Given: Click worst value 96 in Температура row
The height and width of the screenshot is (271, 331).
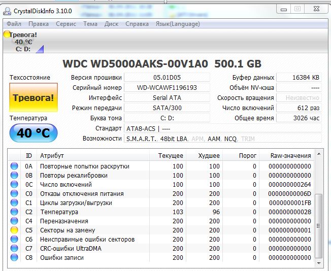Looking at the screenshot, I should (x=216, y=212).
